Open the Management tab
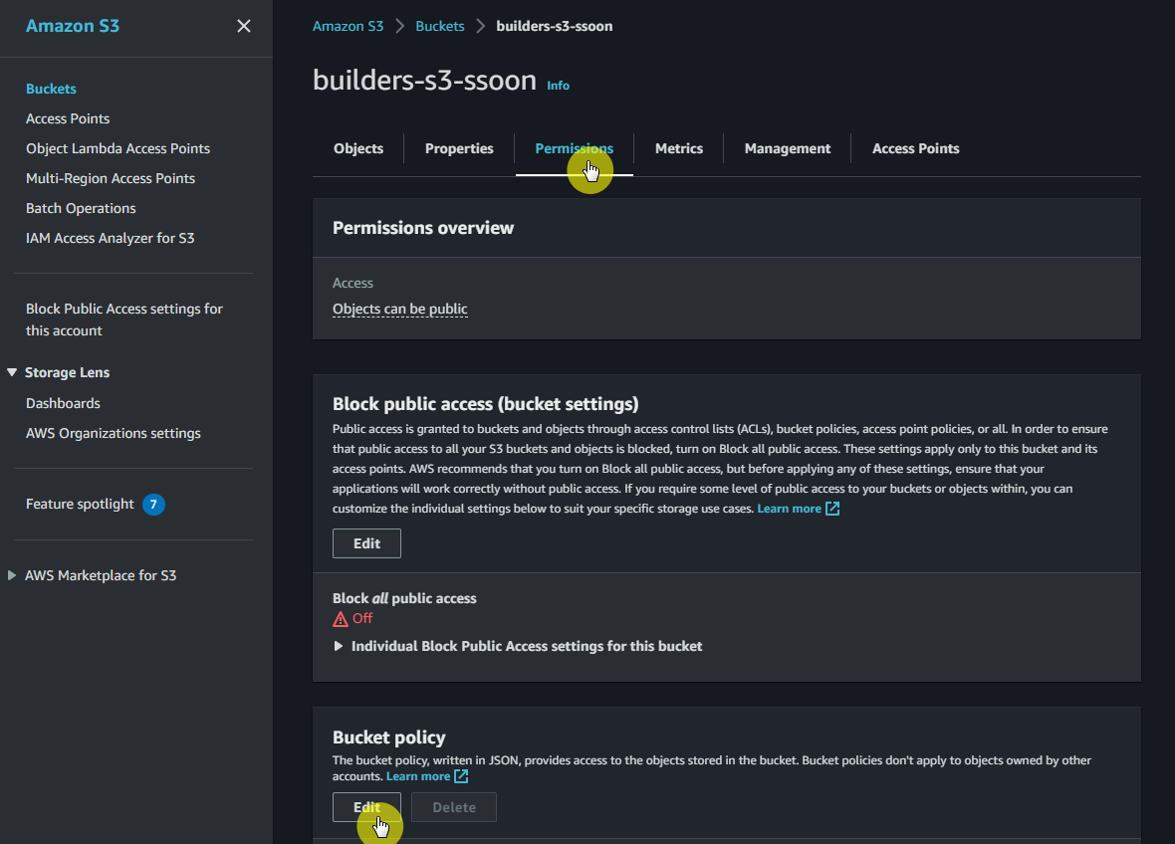This screenshot has width=1175, height=844. [x=788, y=148]
